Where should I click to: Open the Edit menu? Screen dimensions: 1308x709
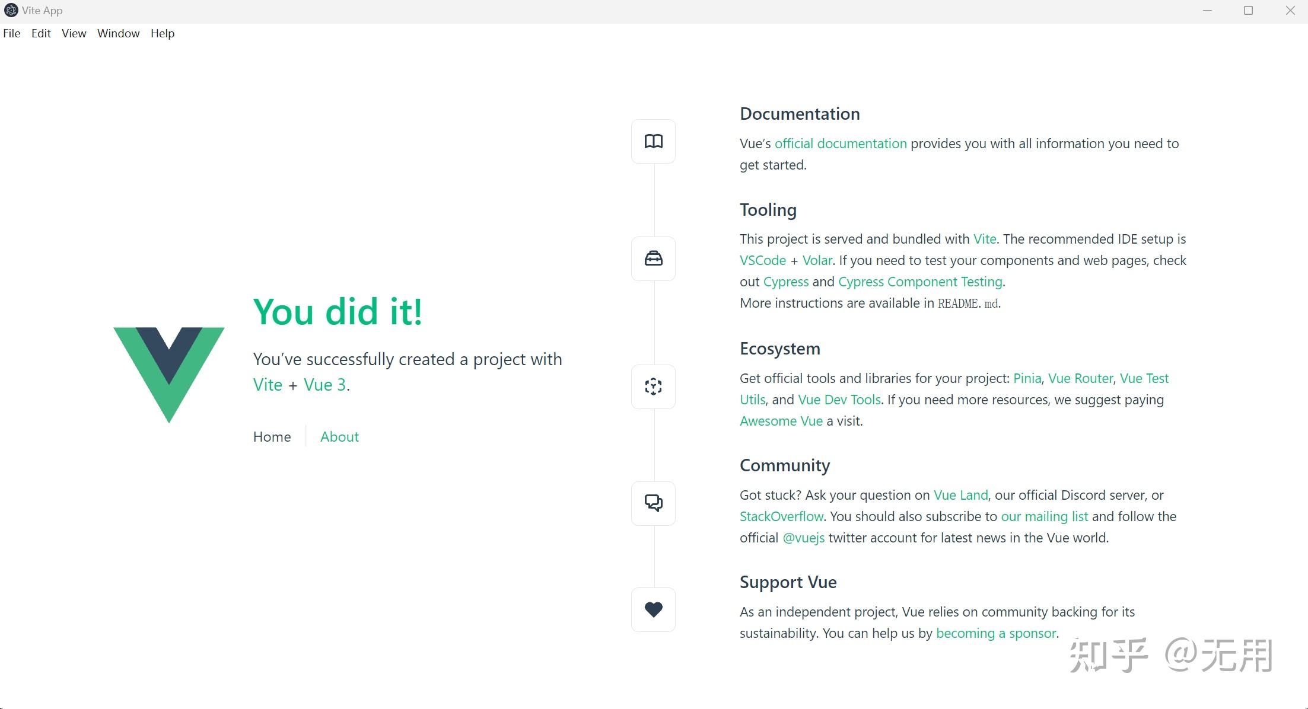click(x=41, y=33)
